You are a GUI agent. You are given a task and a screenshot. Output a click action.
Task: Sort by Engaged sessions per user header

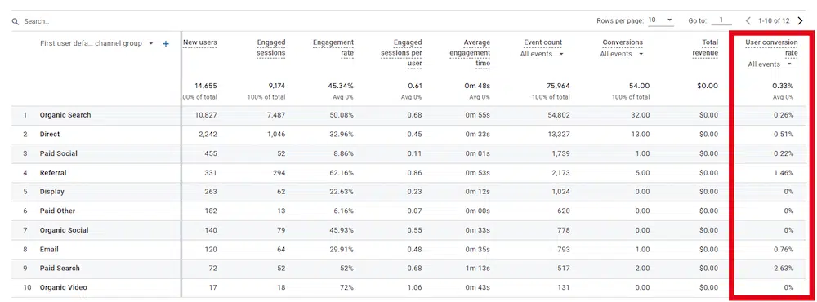401,53
